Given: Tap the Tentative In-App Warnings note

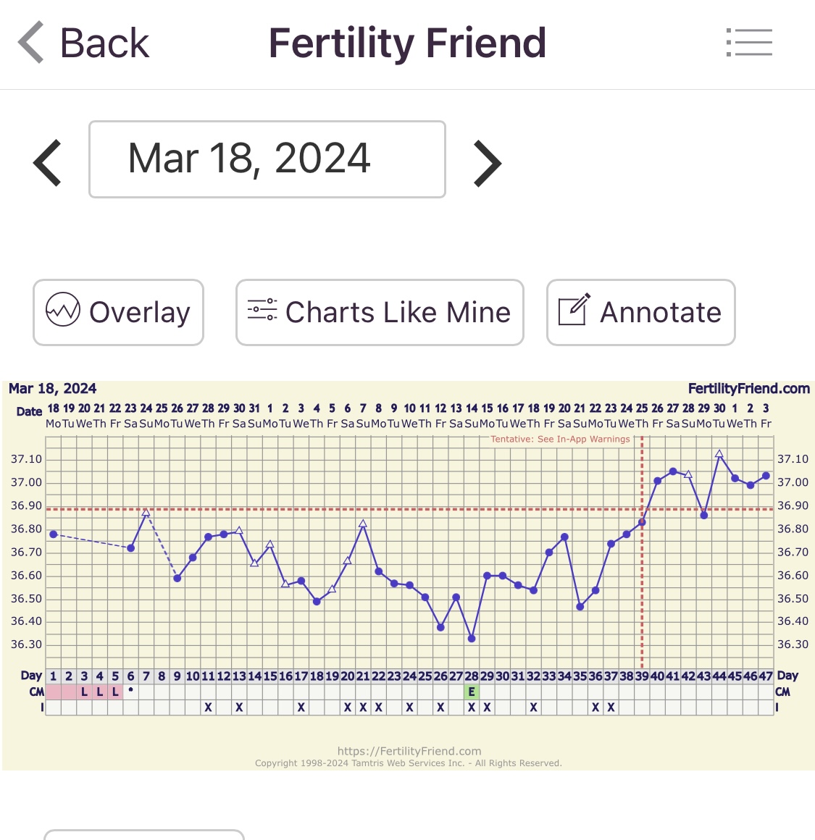Looking at the screenshot, I should (560, 439).
